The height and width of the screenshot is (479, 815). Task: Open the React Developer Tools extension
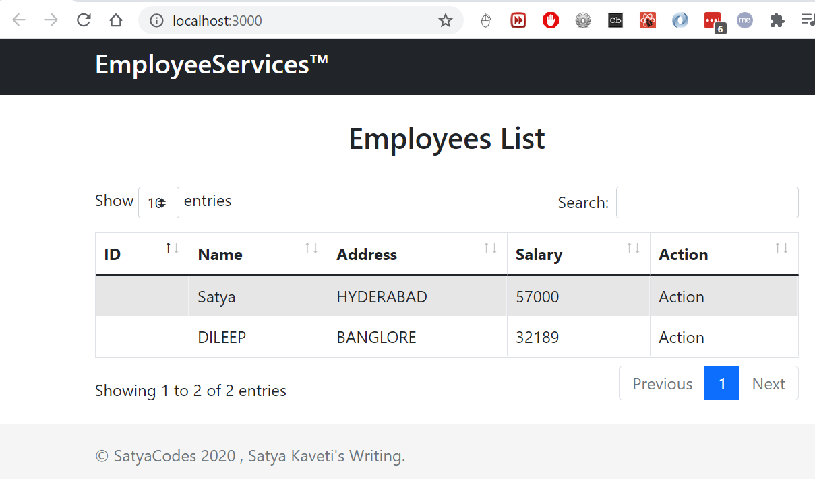tap(648, 20)
